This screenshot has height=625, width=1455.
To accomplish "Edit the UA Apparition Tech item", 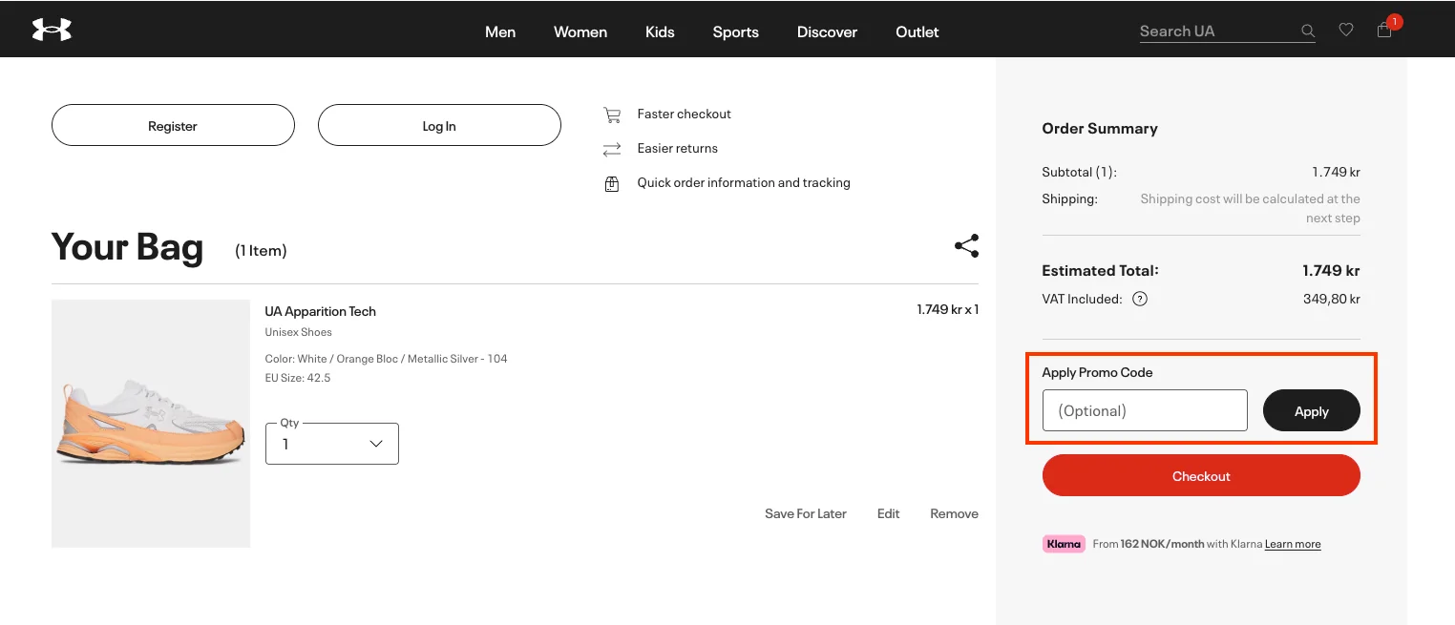I will click(889, 513).
